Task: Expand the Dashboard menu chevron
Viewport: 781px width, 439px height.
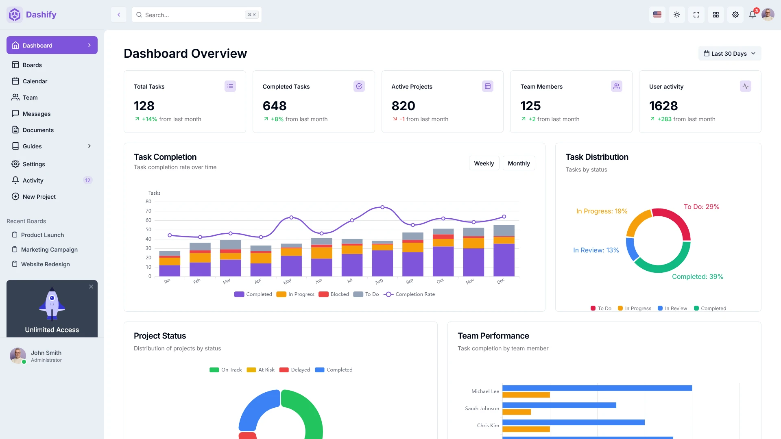Action: click(x=89, y=45)
